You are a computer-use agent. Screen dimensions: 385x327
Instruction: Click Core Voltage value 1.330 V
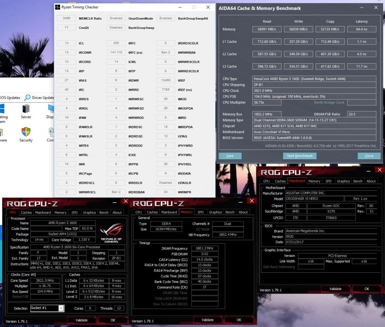pyautogui.click(x=84, y=240)
